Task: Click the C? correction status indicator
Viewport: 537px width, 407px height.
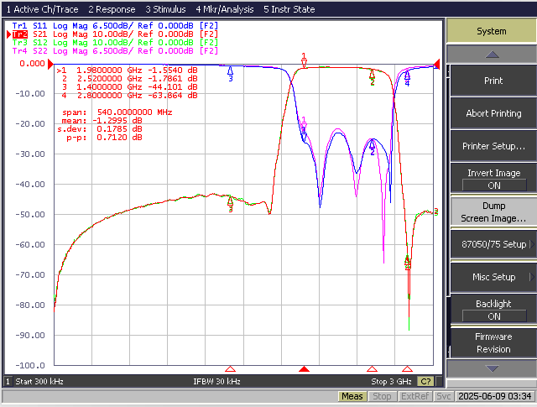Action: pyautogui.click(x=425, y=381)
